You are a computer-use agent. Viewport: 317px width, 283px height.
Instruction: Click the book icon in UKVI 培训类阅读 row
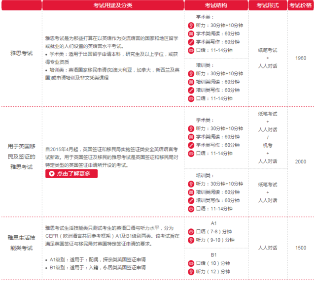191,192
